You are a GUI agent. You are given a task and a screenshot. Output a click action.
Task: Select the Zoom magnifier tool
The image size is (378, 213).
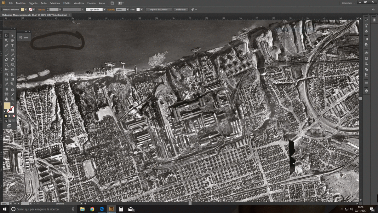click(13, 99)
